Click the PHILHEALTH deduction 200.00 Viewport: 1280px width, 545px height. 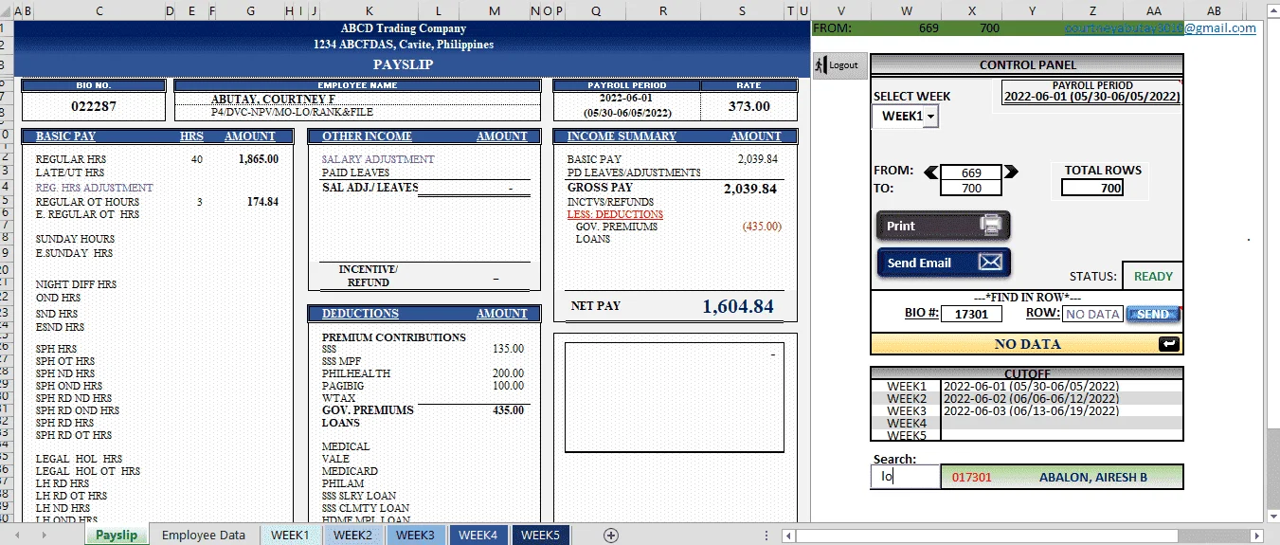point(508,373)
